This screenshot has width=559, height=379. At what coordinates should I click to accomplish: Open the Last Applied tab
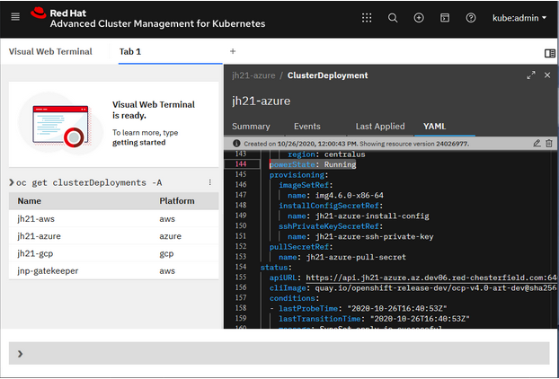coord(380,127)
